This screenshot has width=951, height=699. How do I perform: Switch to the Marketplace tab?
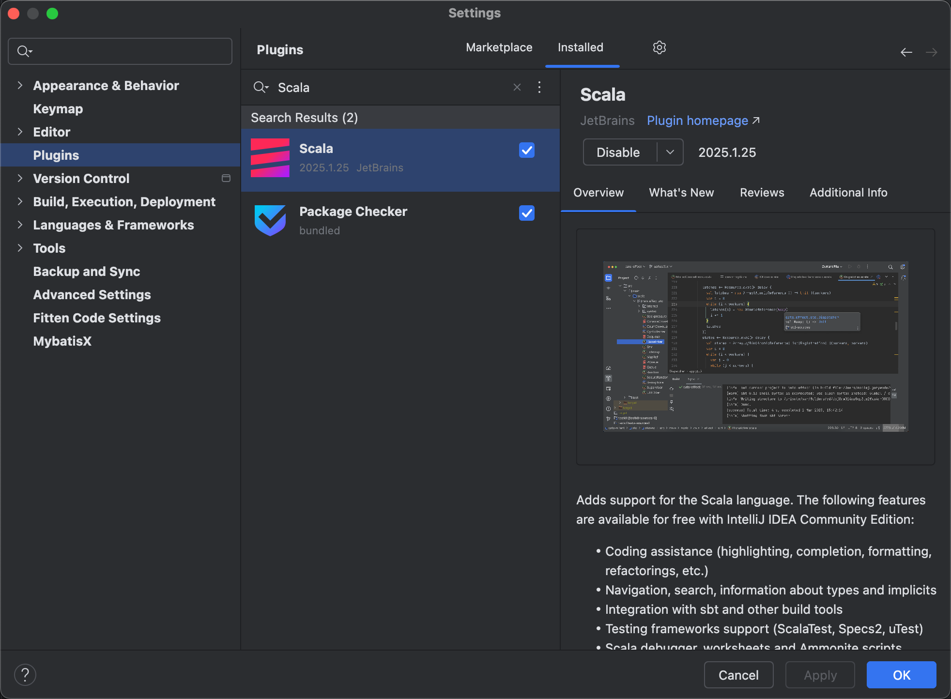[499, 47]
